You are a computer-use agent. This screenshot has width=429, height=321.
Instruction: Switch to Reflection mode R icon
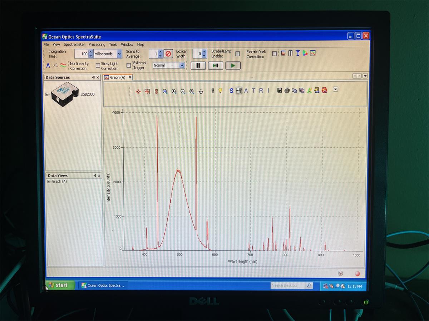(261, 91)
